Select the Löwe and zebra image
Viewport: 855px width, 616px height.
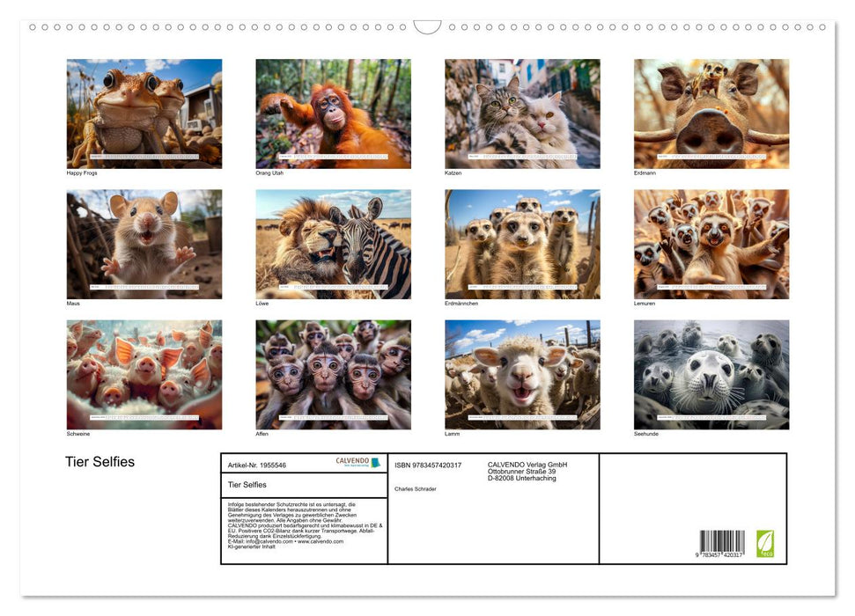(333, 243)
